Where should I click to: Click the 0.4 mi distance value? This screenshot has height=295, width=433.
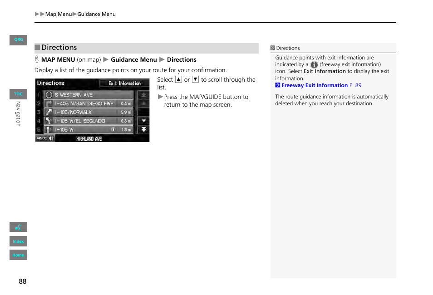point(126,103)
